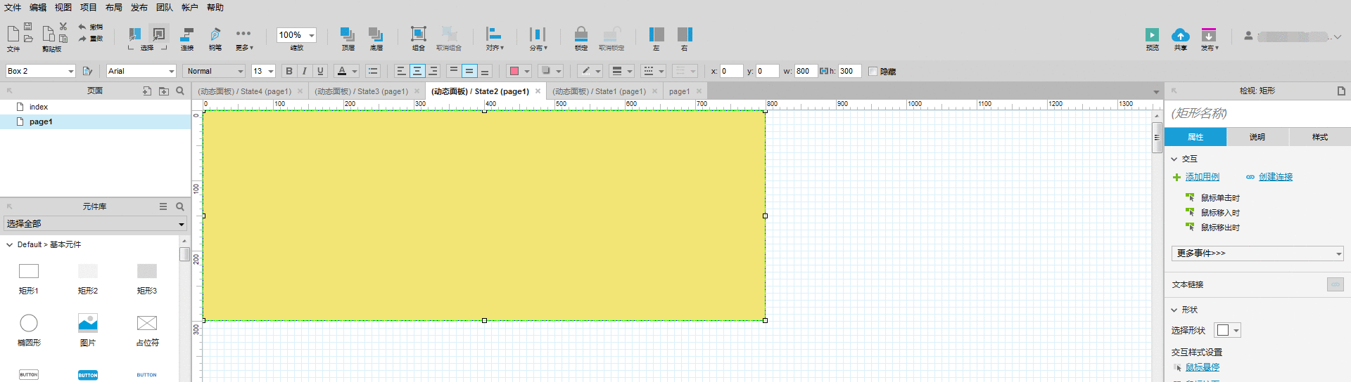Switch to the 样式 tab in inspector

coord(1320,137)
